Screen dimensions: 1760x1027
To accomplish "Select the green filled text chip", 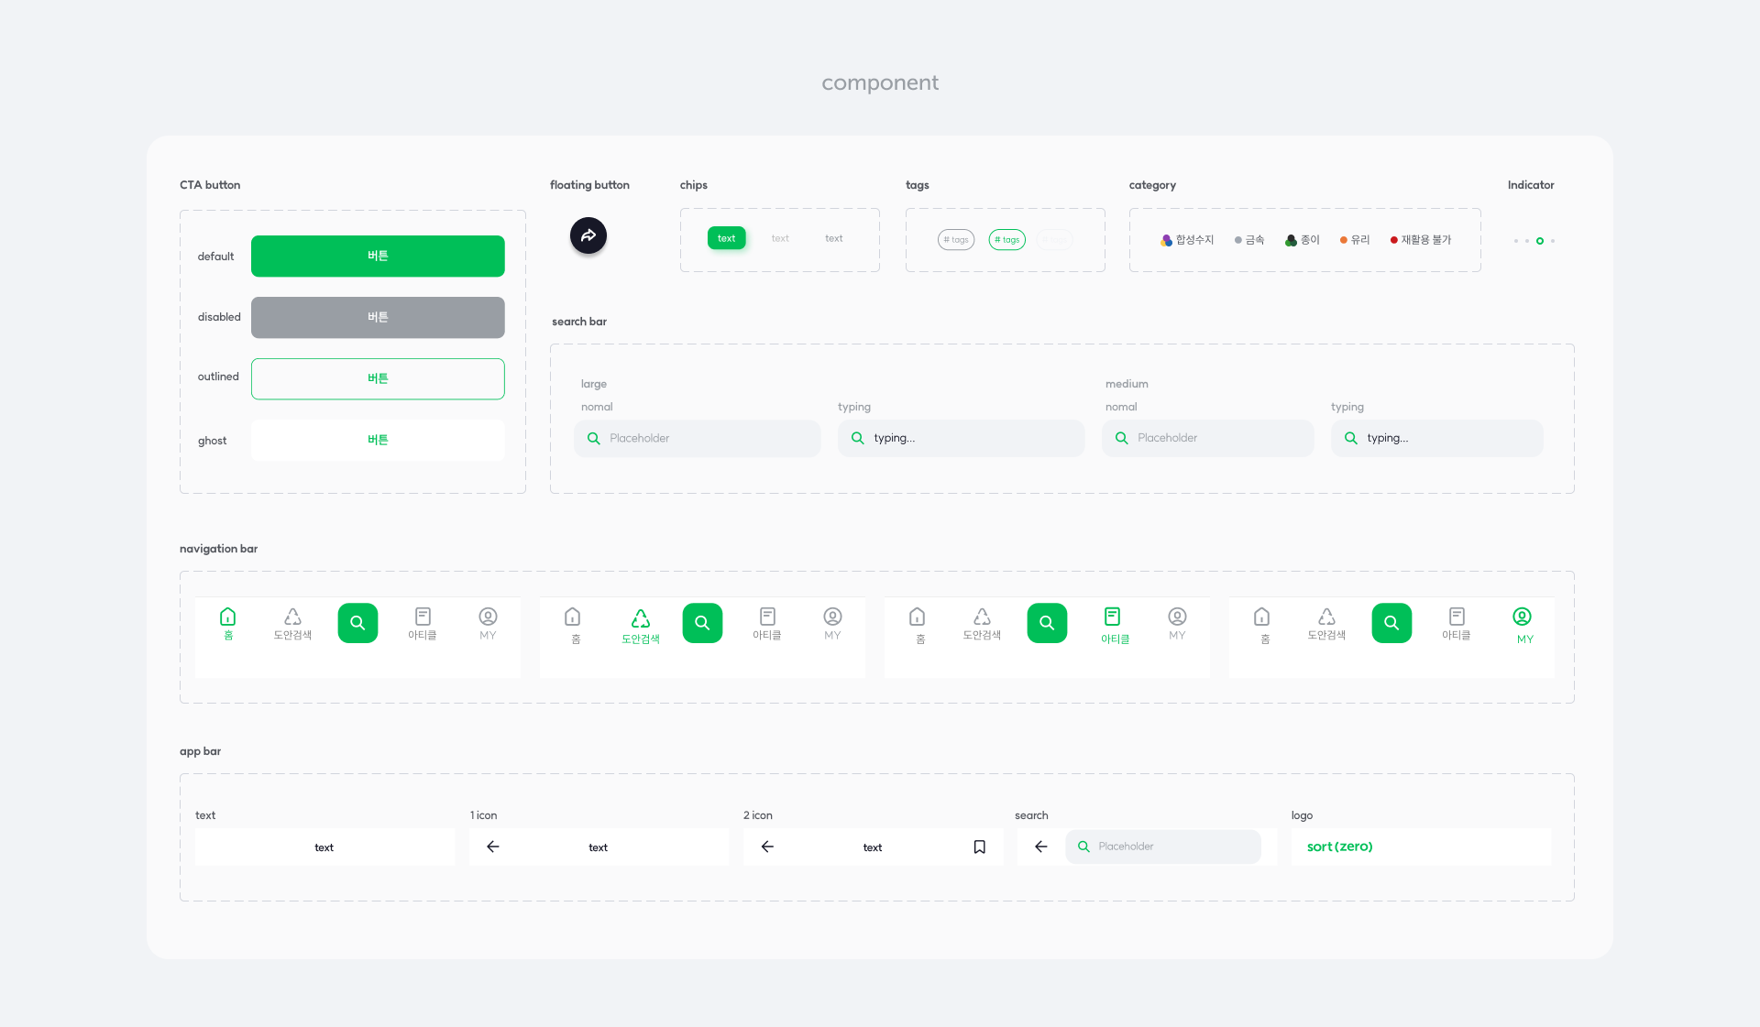I will (x=727, y=238).
